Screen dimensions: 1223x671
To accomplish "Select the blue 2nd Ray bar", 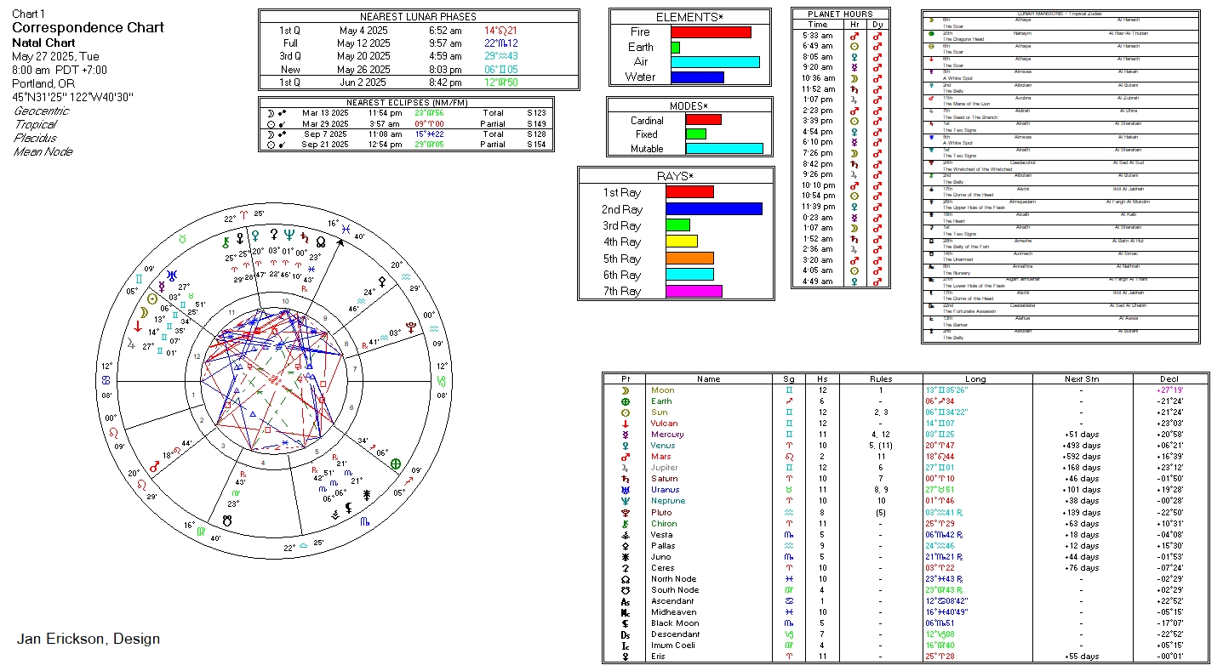I will coord(713,209).
